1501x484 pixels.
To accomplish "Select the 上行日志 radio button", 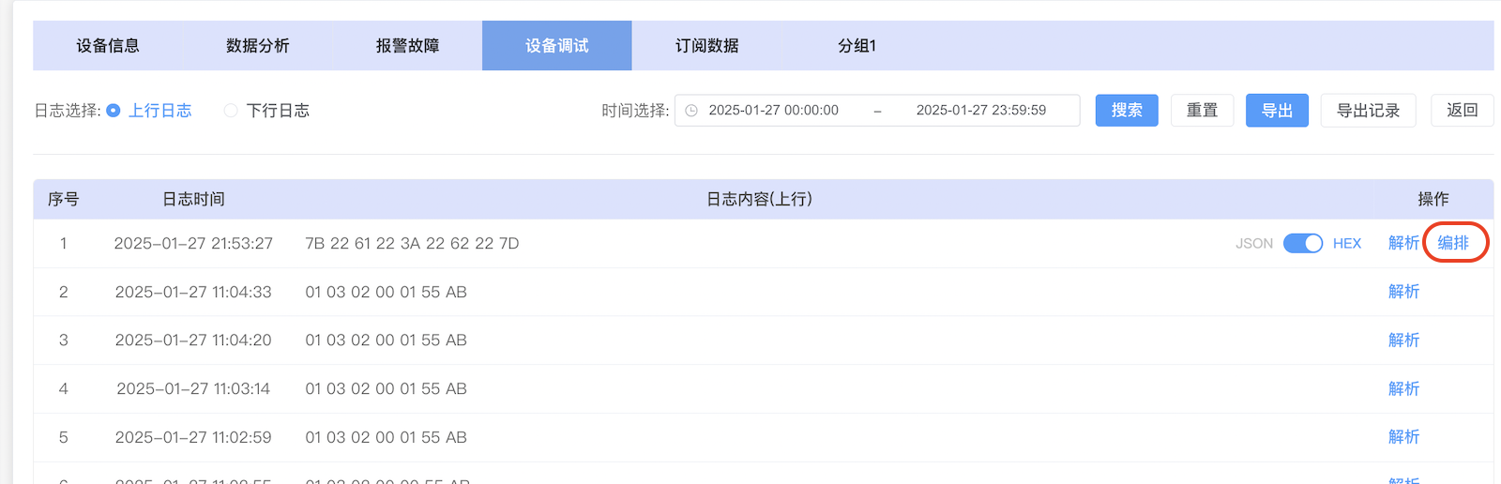I will (x=114, y=111).
